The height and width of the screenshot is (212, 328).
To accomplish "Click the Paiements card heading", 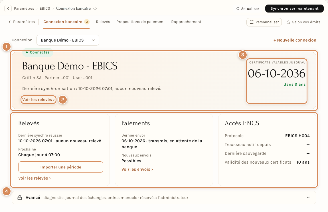I will click(135, 123).
